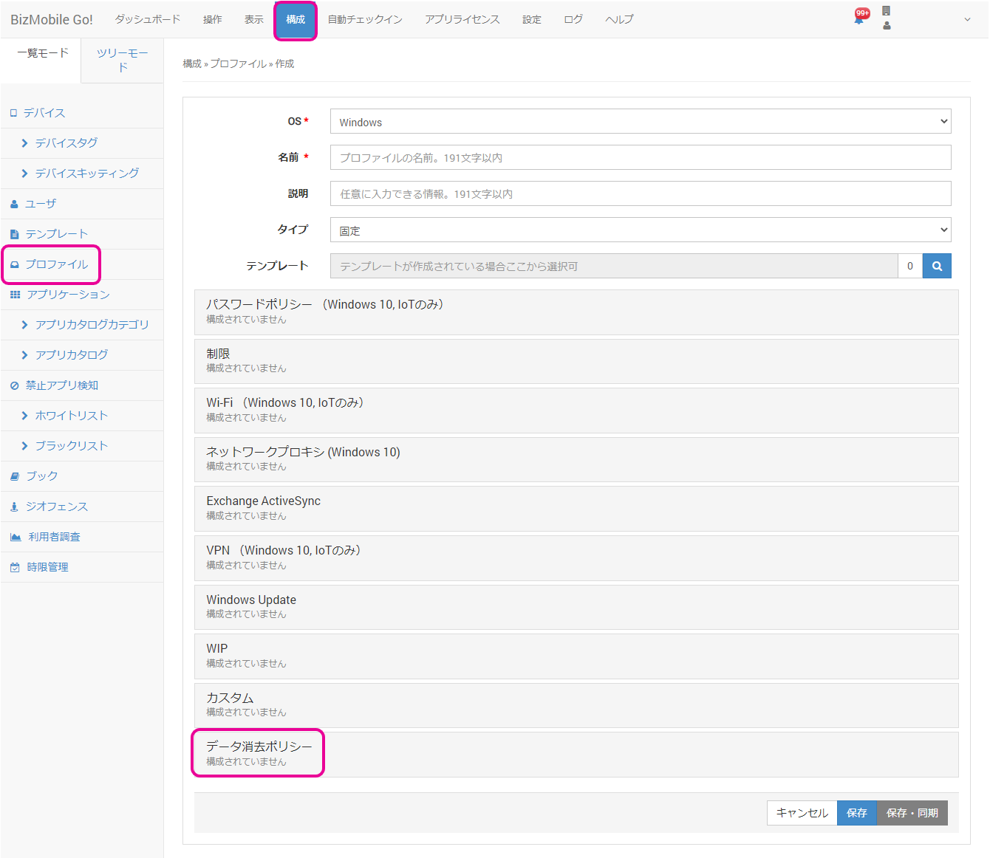Click the user account icon in header
This screenshot has height=858, width=990.
[x=887, y=26]
